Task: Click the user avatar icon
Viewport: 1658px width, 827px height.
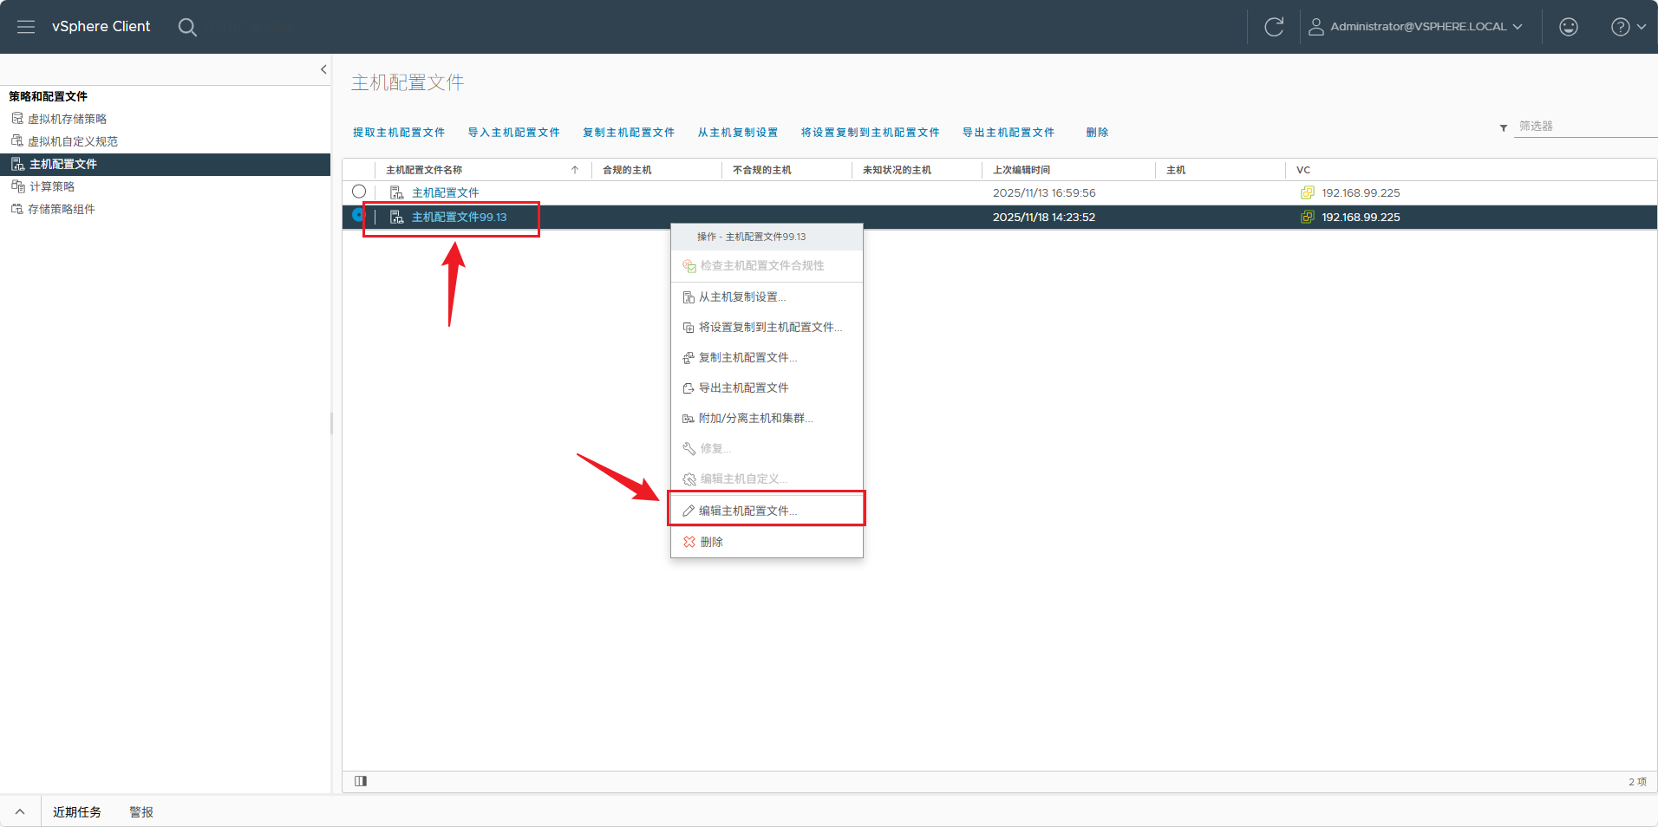Action: pos(1316,27)
